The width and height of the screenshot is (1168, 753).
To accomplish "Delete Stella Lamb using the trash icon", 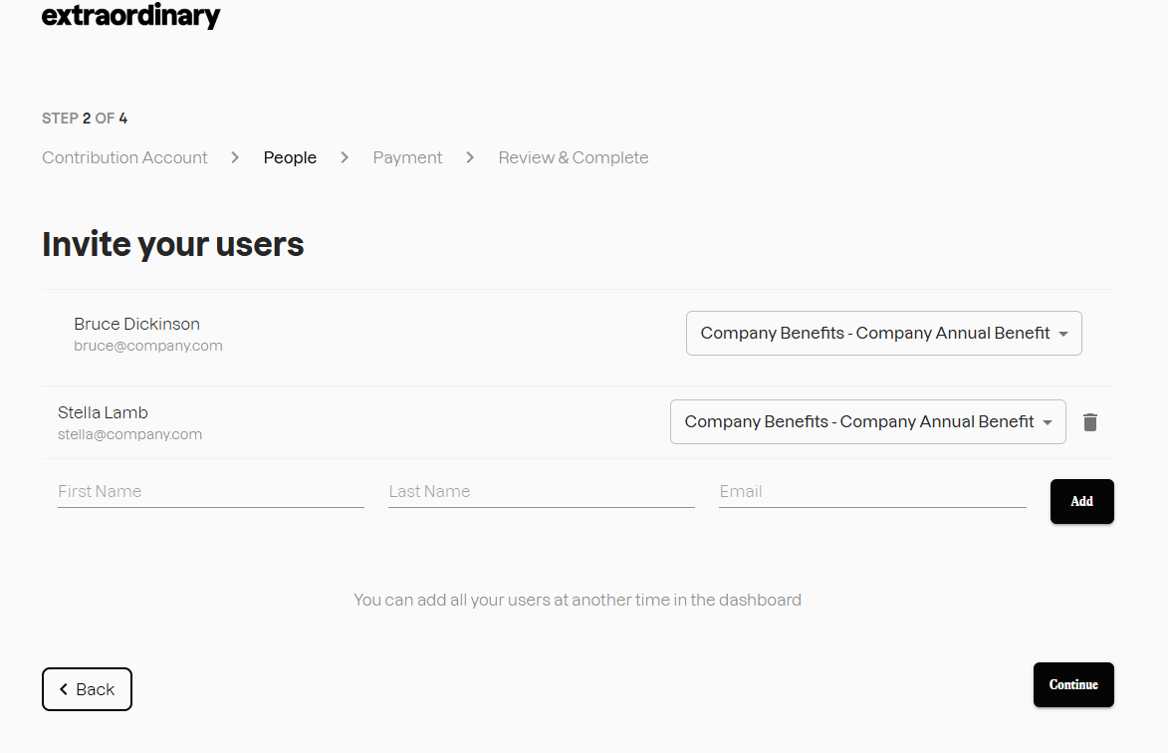I will (1090, 422).
